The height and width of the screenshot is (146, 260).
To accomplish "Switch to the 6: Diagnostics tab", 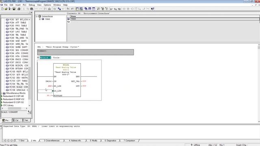I will (x=110, y=141).
